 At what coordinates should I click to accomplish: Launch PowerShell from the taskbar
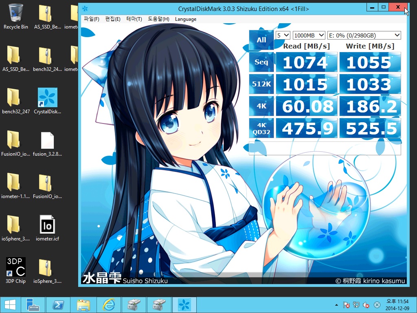pos(58,305)
